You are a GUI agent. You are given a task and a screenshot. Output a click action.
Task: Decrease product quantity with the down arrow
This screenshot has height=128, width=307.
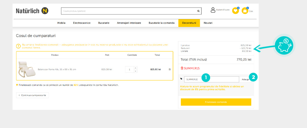point(136,71)
